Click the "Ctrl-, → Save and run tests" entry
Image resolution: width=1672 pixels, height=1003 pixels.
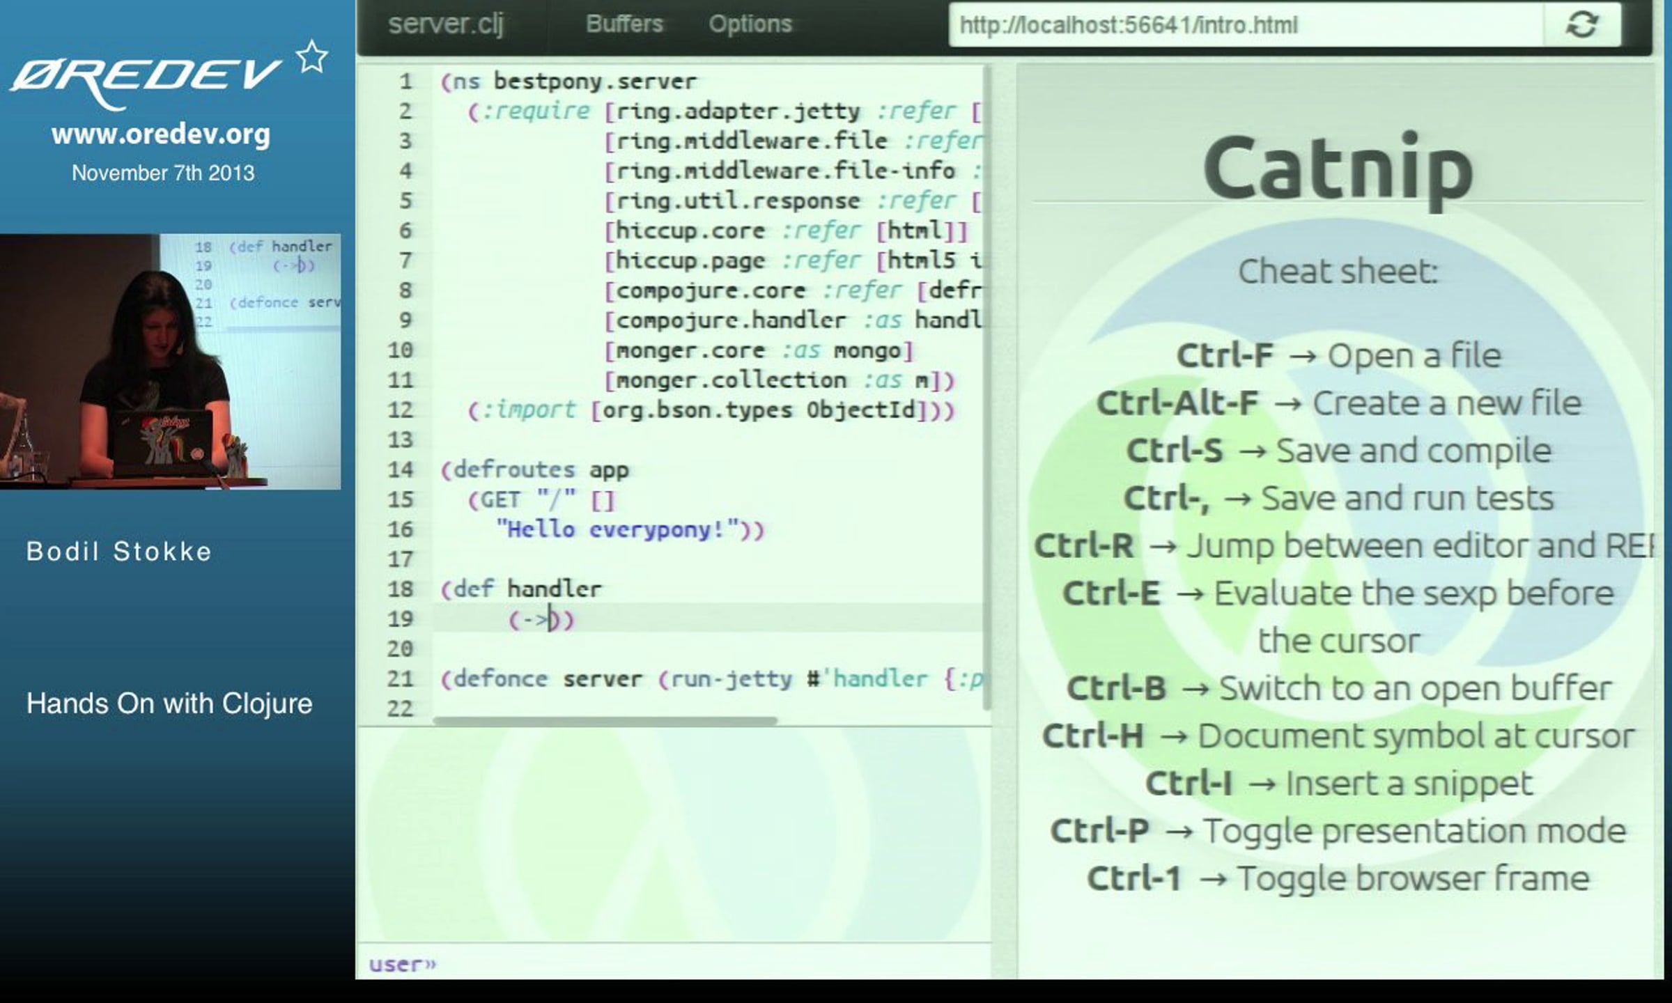tap(1338, 499)
